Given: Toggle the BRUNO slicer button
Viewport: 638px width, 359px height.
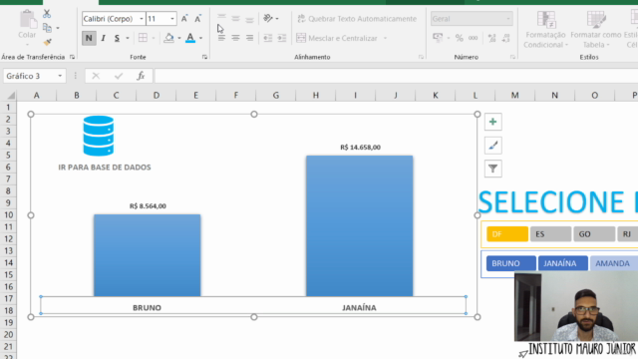Looking at the screenshot, I should 511,263.
